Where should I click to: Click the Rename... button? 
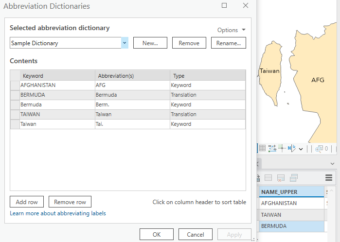coord(228,43)
